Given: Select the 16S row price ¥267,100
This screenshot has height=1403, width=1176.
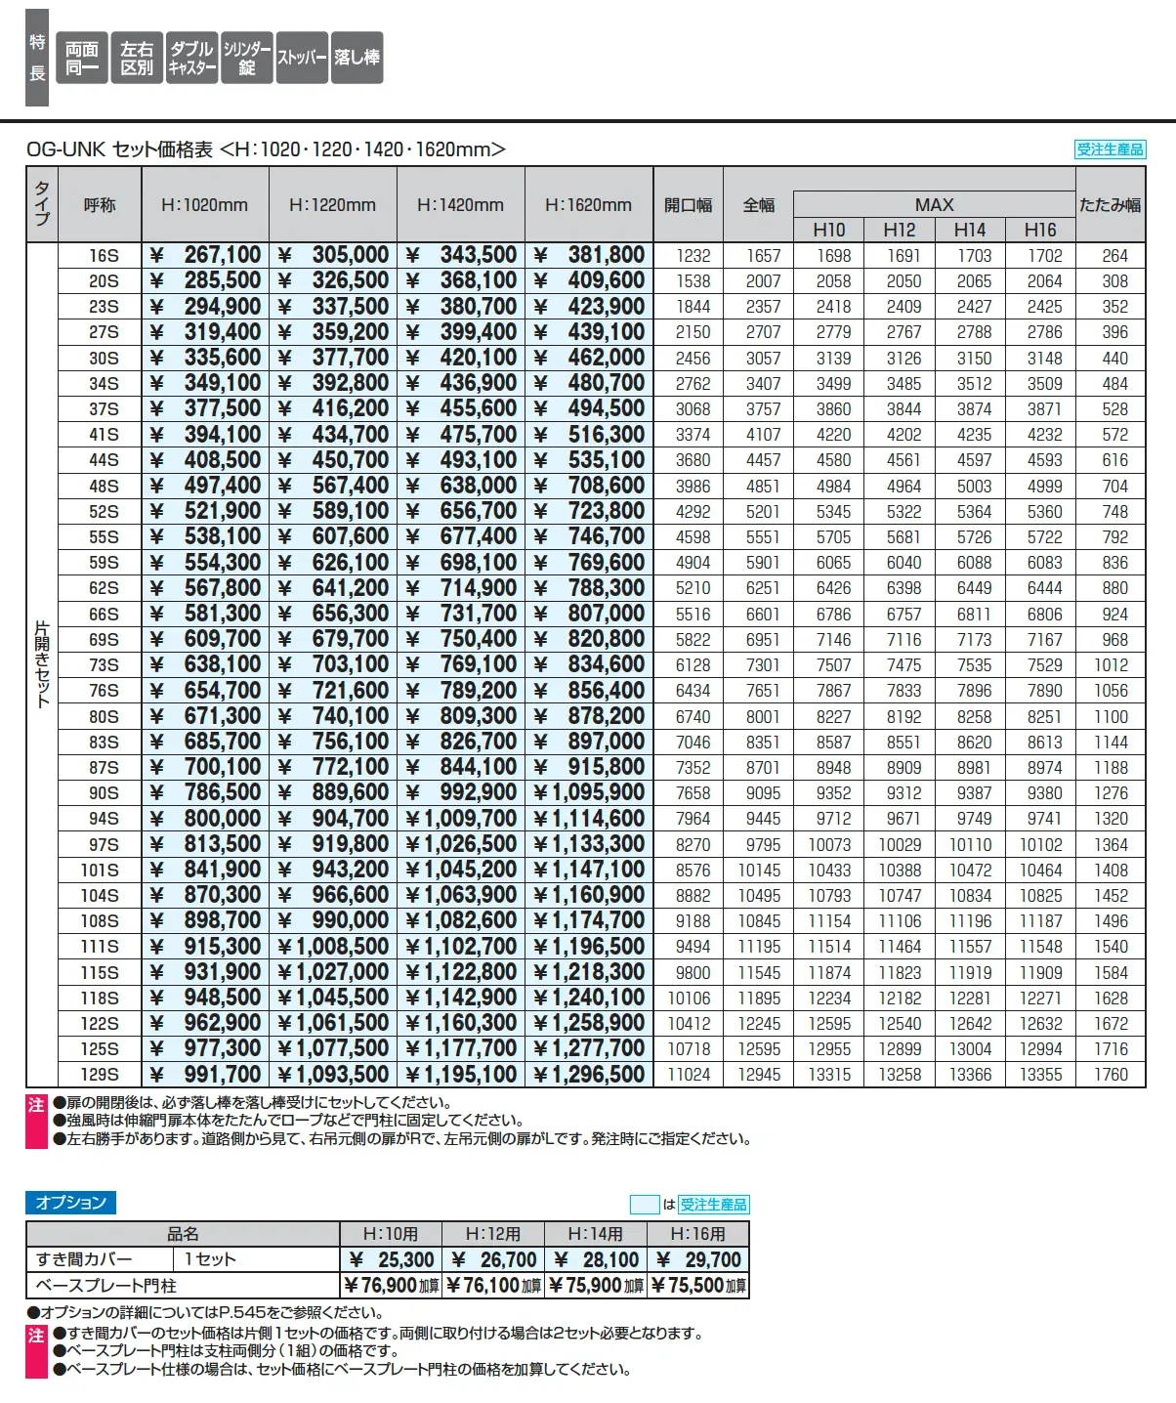Looking at the screenshot, I should pyautogui.click(x=205, y=255).
